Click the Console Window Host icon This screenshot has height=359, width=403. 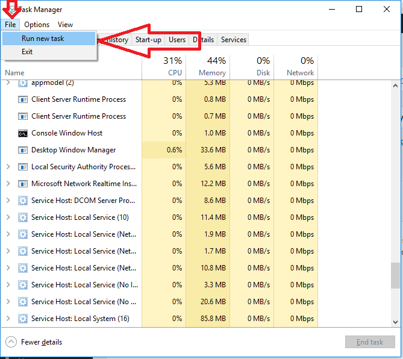pyautogui.click(x=23, y=133)
